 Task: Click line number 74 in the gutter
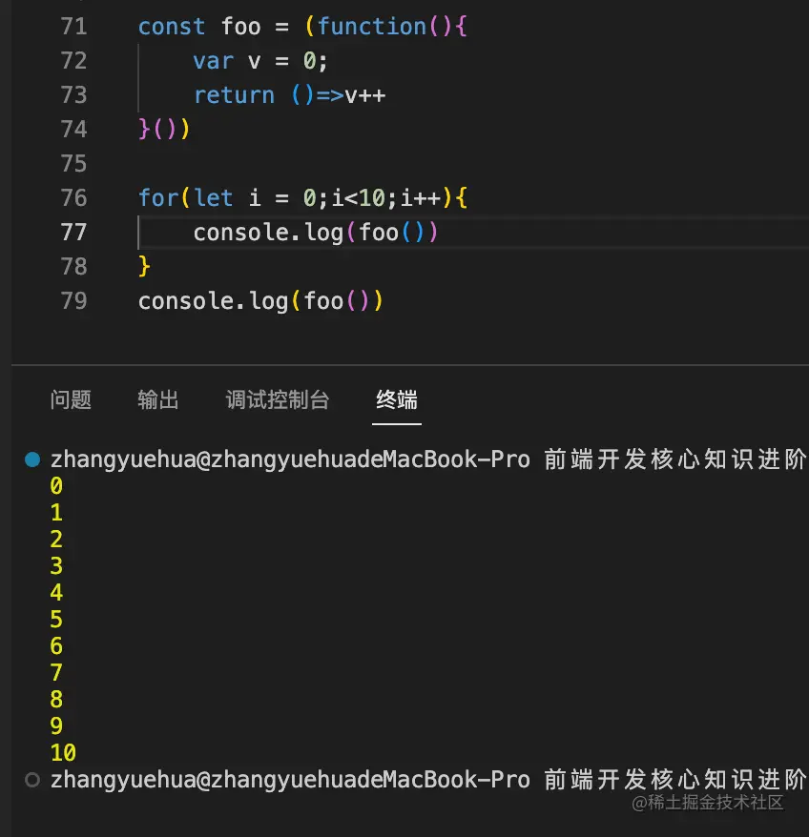73,130
